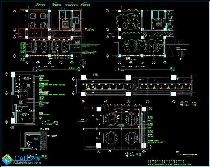Select the lower-left circle in bottom detail
This screenshot has width=210, height=167.
[110, 138]
